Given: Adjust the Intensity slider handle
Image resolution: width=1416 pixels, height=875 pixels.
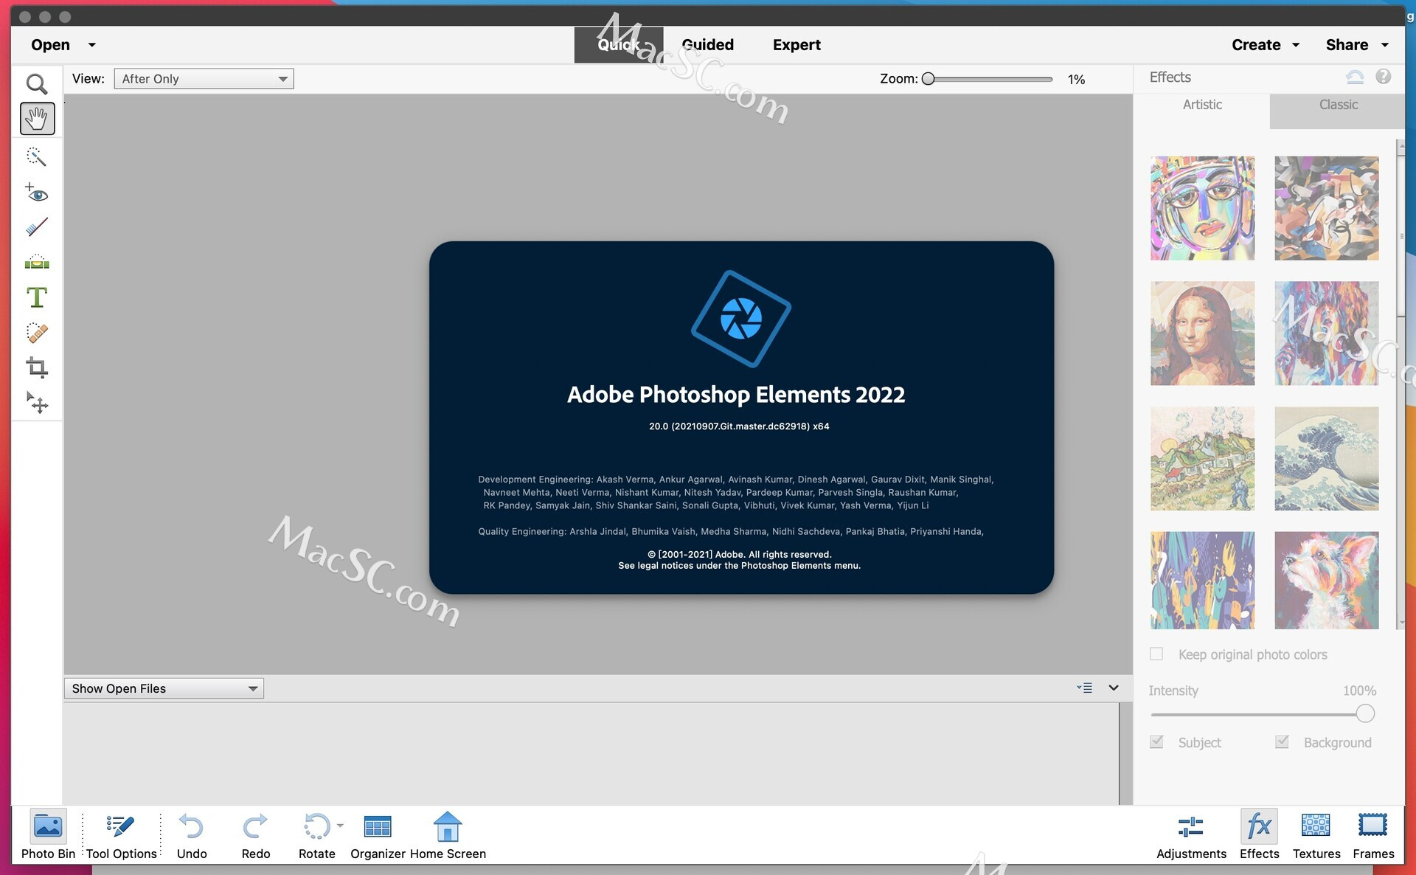Looking at the screenshot, I should click(x=1365, y=713).
